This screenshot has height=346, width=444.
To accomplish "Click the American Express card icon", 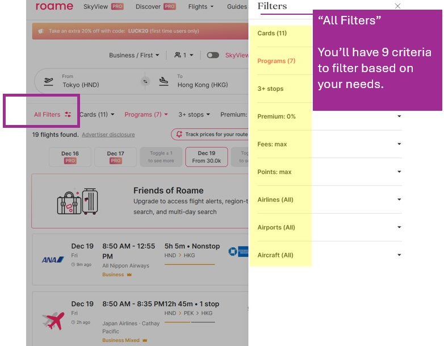I will point(243,251).
